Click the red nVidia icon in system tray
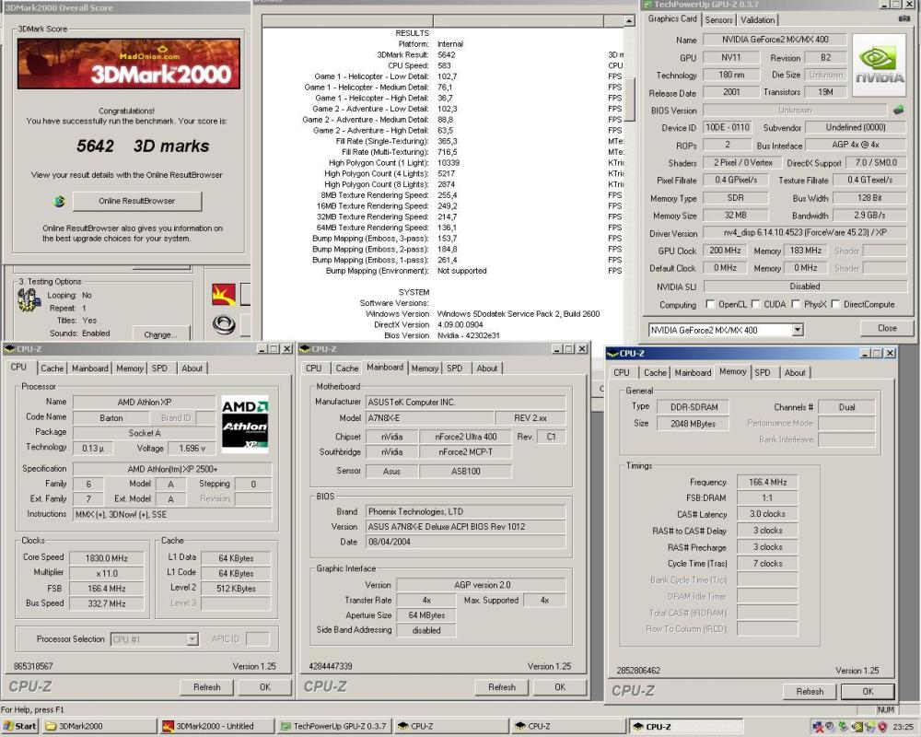 (882, 726)
